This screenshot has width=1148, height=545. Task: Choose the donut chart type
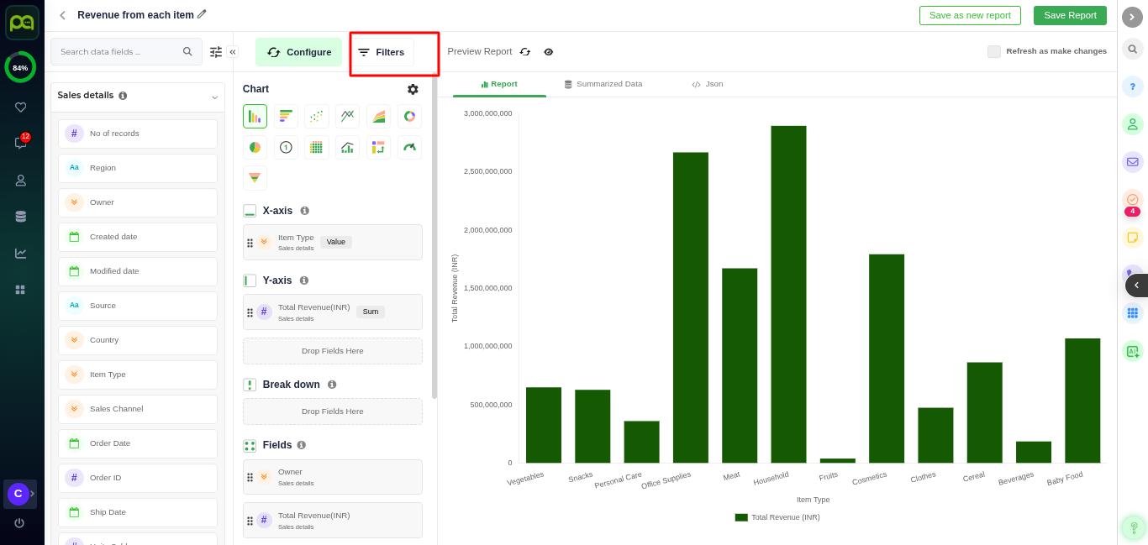[x=409, y=117]
